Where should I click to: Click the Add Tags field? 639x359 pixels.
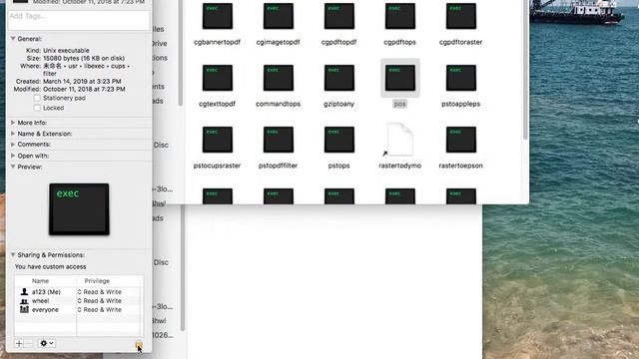point(79,20)
